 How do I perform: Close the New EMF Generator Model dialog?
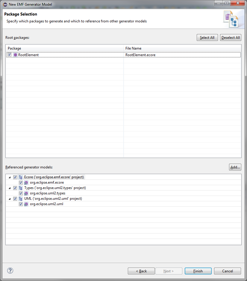[238, 3]
